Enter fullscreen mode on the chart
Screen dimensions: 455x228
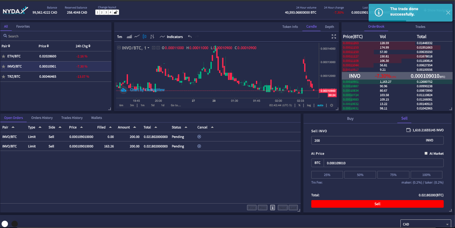pos(334,36)
